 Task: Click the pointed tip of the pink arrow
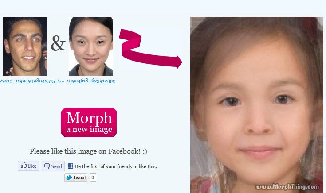click(x=181, y=62)
